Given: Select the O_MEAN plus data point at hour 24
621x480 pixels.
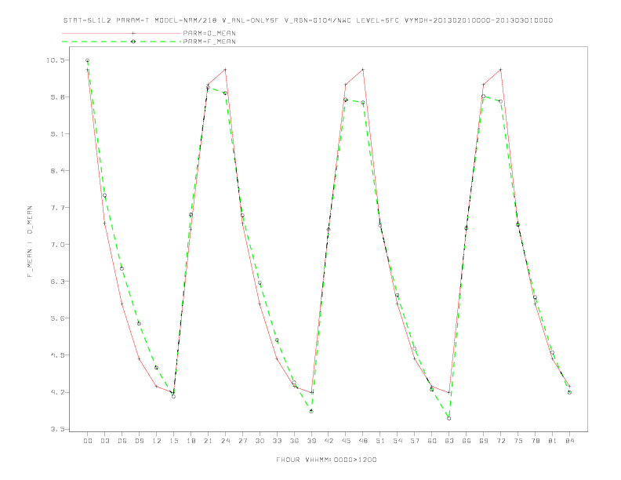Looking at the screenshot, I should pos(225,69).
